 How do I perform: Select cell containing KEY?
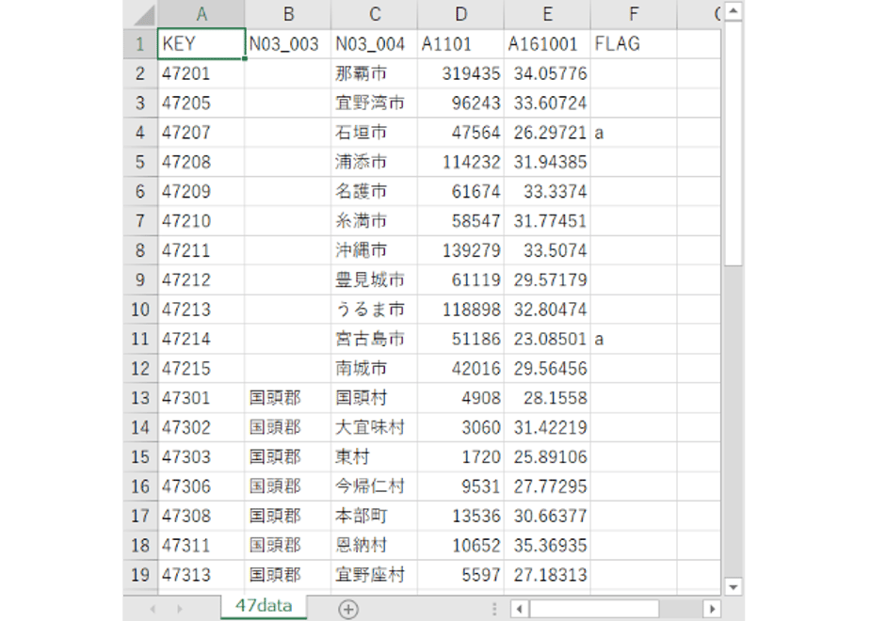pos(201,44)
